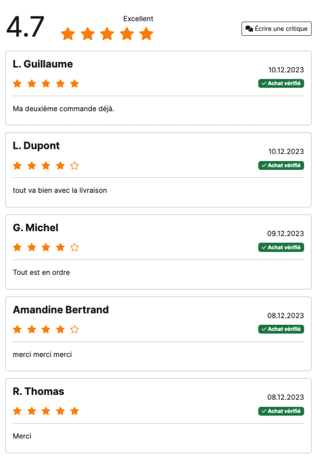Image resolution: width=316 pixels, height=458 pixels.
Task: Click Achat vérifié badge on R. Thomas review
Action: [x=281, y=411]
